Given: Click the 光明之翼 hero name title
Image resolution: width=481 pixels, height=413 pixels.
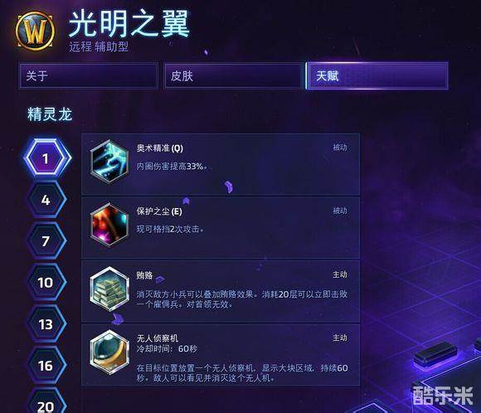Looking at the screenshot, I should [129, 24].
